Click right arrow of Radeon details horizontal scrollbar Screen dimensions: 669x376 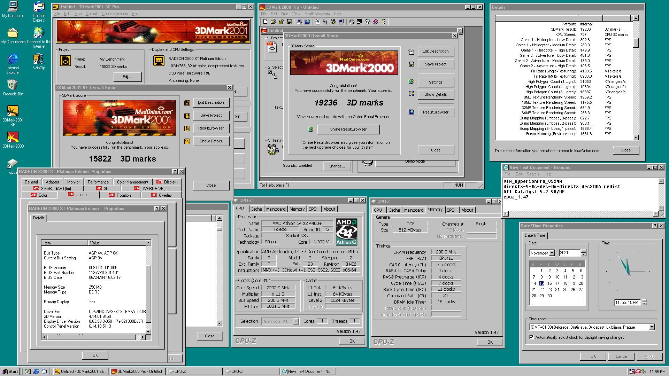point(143,337)
